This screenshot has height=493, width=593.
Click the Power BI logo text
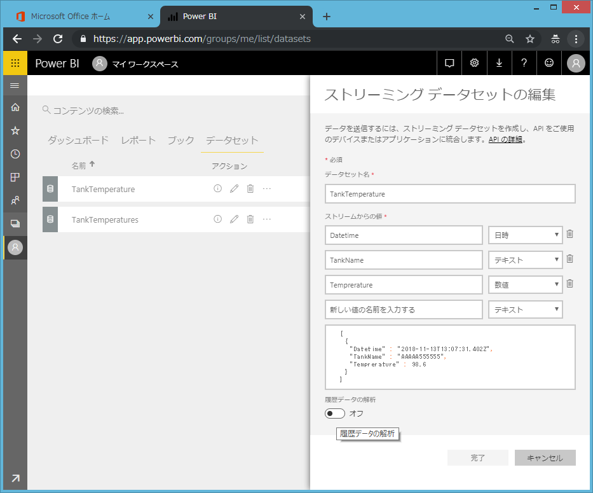click(x=57, y=63)
